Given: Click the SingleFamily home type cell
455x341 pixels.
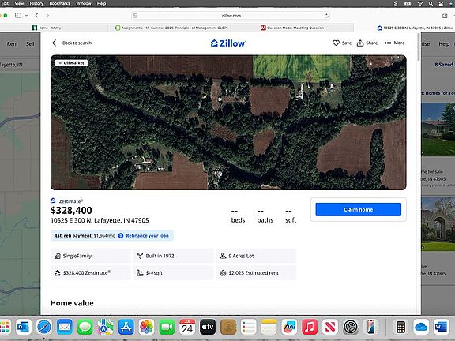Looking at the screenshot, I should 91,256.
